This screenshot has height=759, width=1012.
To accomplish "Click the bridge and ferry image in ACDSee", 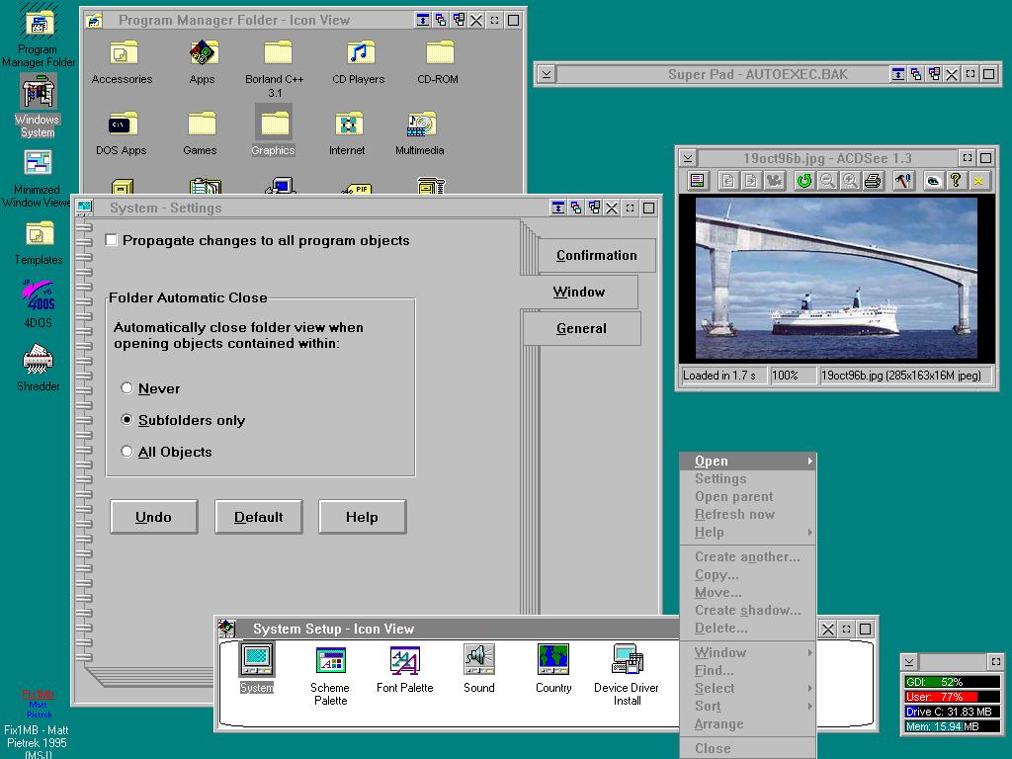I will tap(836, 278).
